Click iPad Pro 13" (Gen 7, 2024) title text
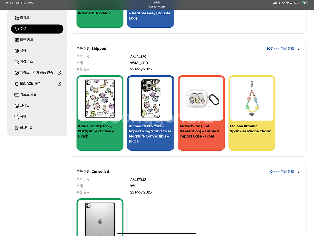The width and height of the screenshot is (314, 236). coord(96,131)
